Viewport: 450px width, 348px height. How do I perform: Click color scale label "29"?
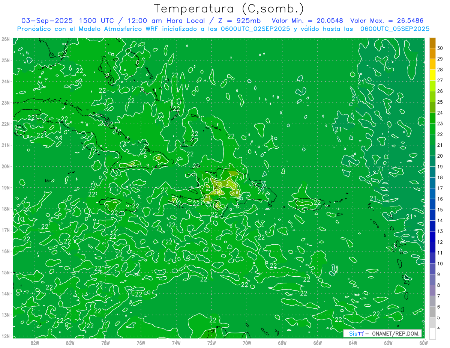tap(440, 59)
